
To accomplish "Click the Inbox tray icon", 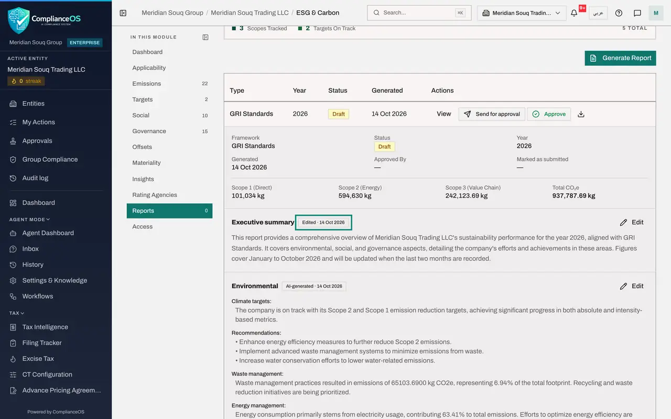I will 13,249.
